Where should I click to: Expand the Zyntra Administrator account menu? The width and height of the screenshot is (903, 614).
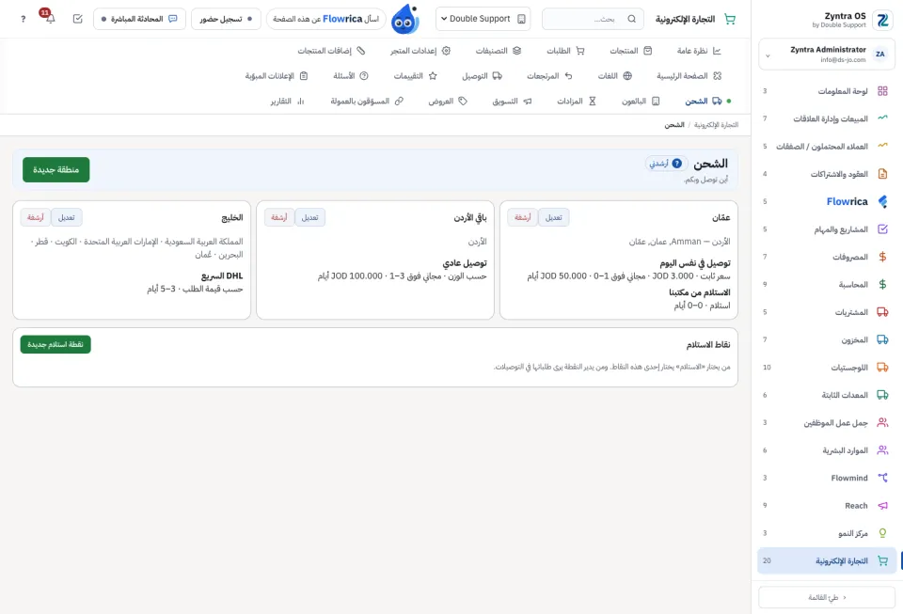(827, 55)
